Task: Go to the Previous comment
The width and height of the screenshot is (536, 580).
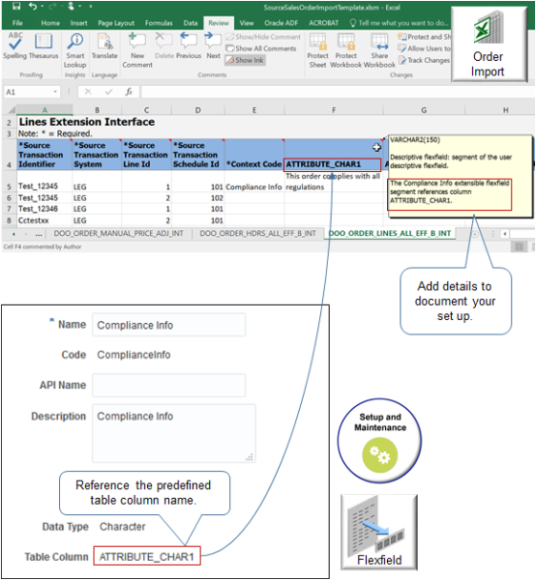Action: coord(189,46)
